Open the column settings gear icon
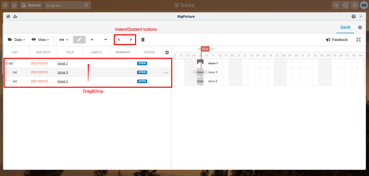 pyautogui.click(x=167, y=52)
